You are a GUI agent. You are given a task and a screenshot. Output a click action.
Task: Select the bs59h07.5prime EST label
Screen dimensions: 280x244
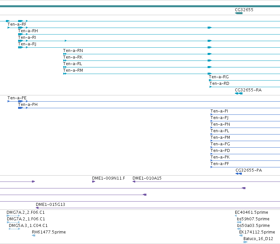click(253, 219)
